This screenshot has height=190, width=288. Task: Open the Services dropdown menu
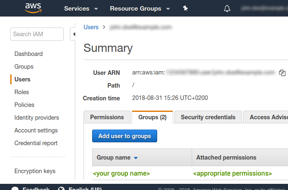click(x=81, y=9)
